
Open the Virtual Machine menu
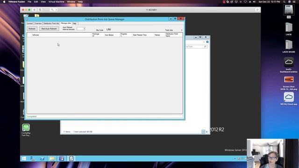coord(56,2)
